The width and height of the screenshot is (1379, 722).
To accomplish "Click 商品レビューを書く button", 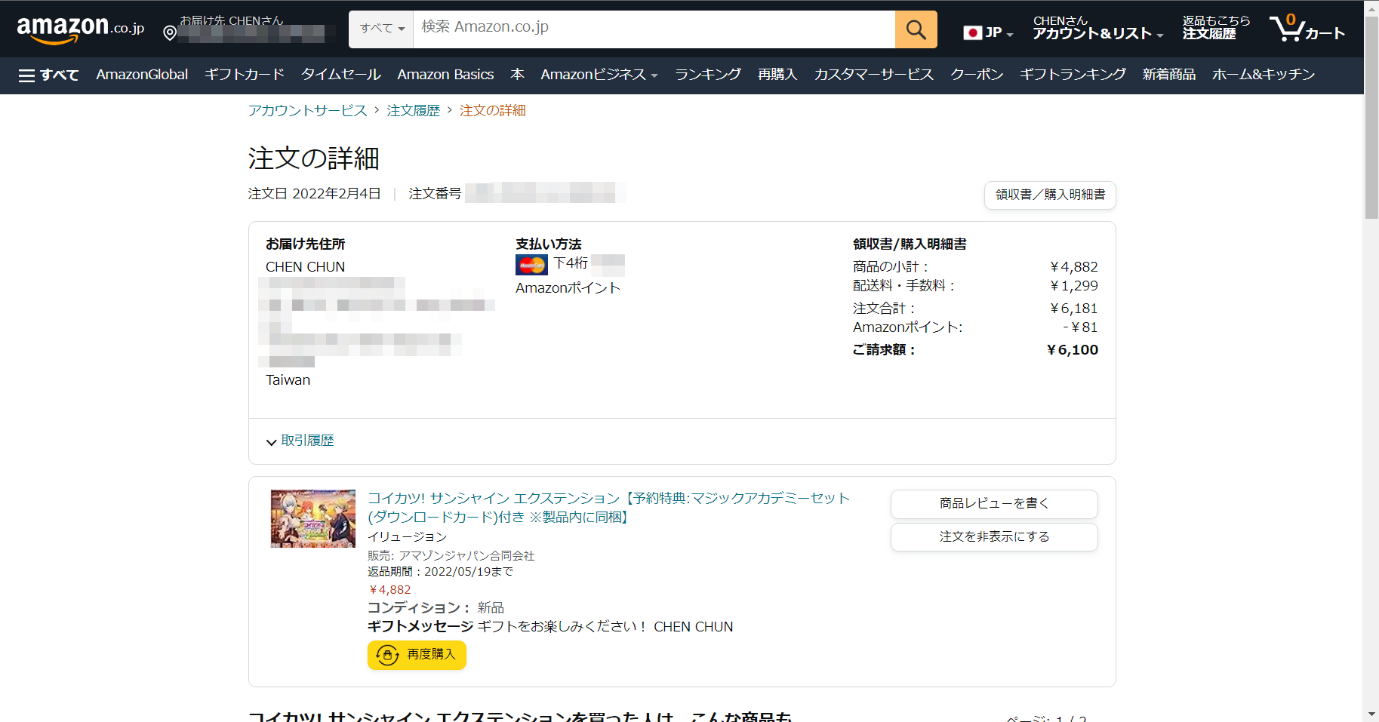I will coord(993,503).
